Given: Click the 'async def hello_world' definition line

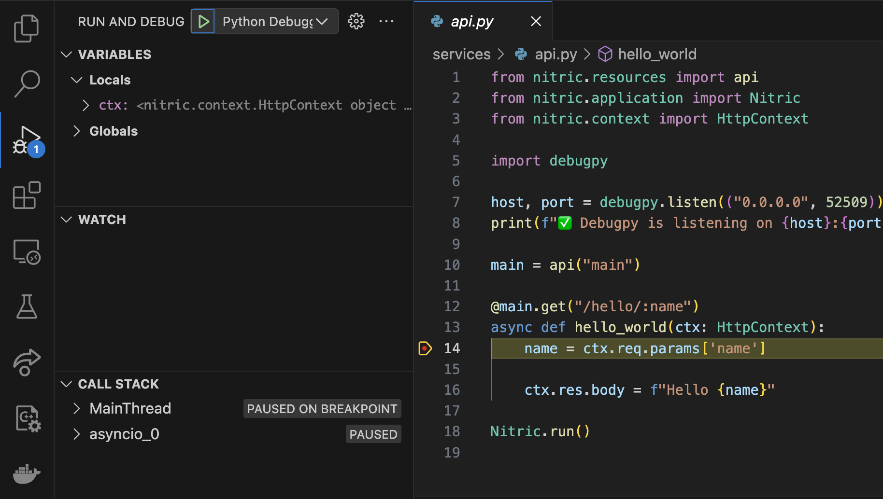Looking at the screenshot, I should 657,327.
